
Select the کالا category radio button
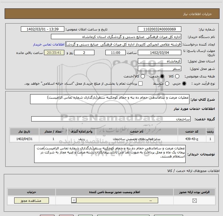(x=177, y=76)
